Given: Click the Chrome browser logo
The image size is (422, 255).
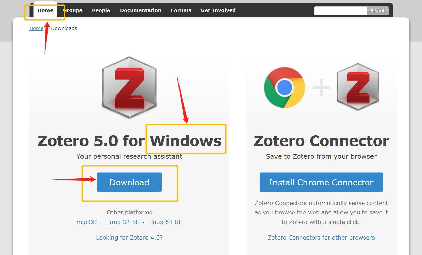Looking at the screenshot, I should (x=285, y=87).
